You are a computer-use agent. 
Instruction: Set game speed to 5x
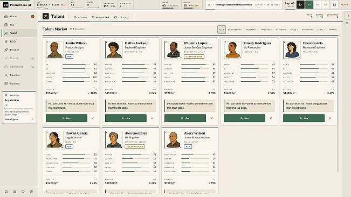click(326, 5)
